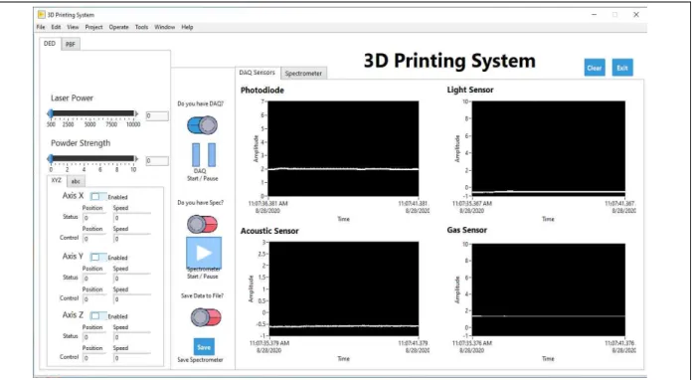Click the '3D Printing System' heading text
Image resolution: width=694 pixels, height=380 pixels.
449,61
